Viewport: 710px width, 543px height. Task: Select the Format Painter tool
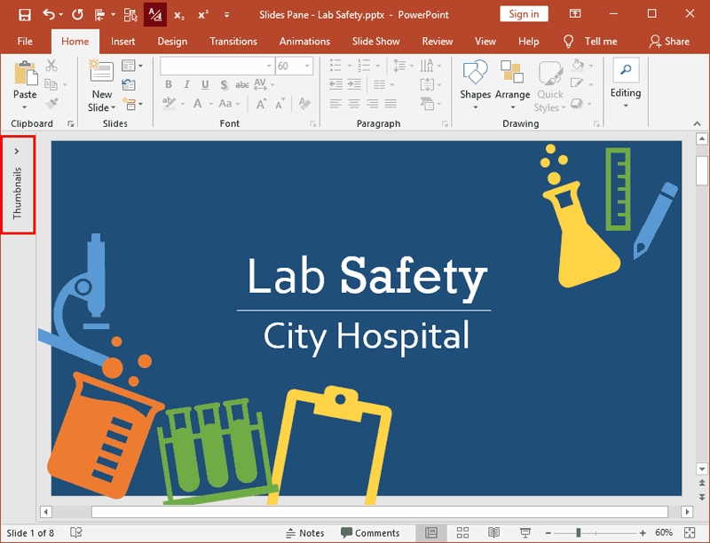click(x=53, y=102)
